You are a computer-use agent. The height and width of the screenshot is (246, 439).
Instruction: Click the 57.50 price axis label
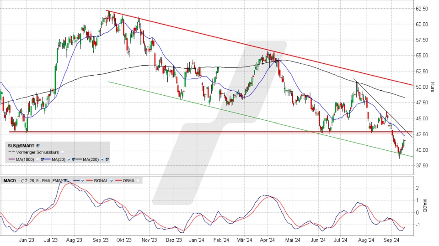point(422,40)
